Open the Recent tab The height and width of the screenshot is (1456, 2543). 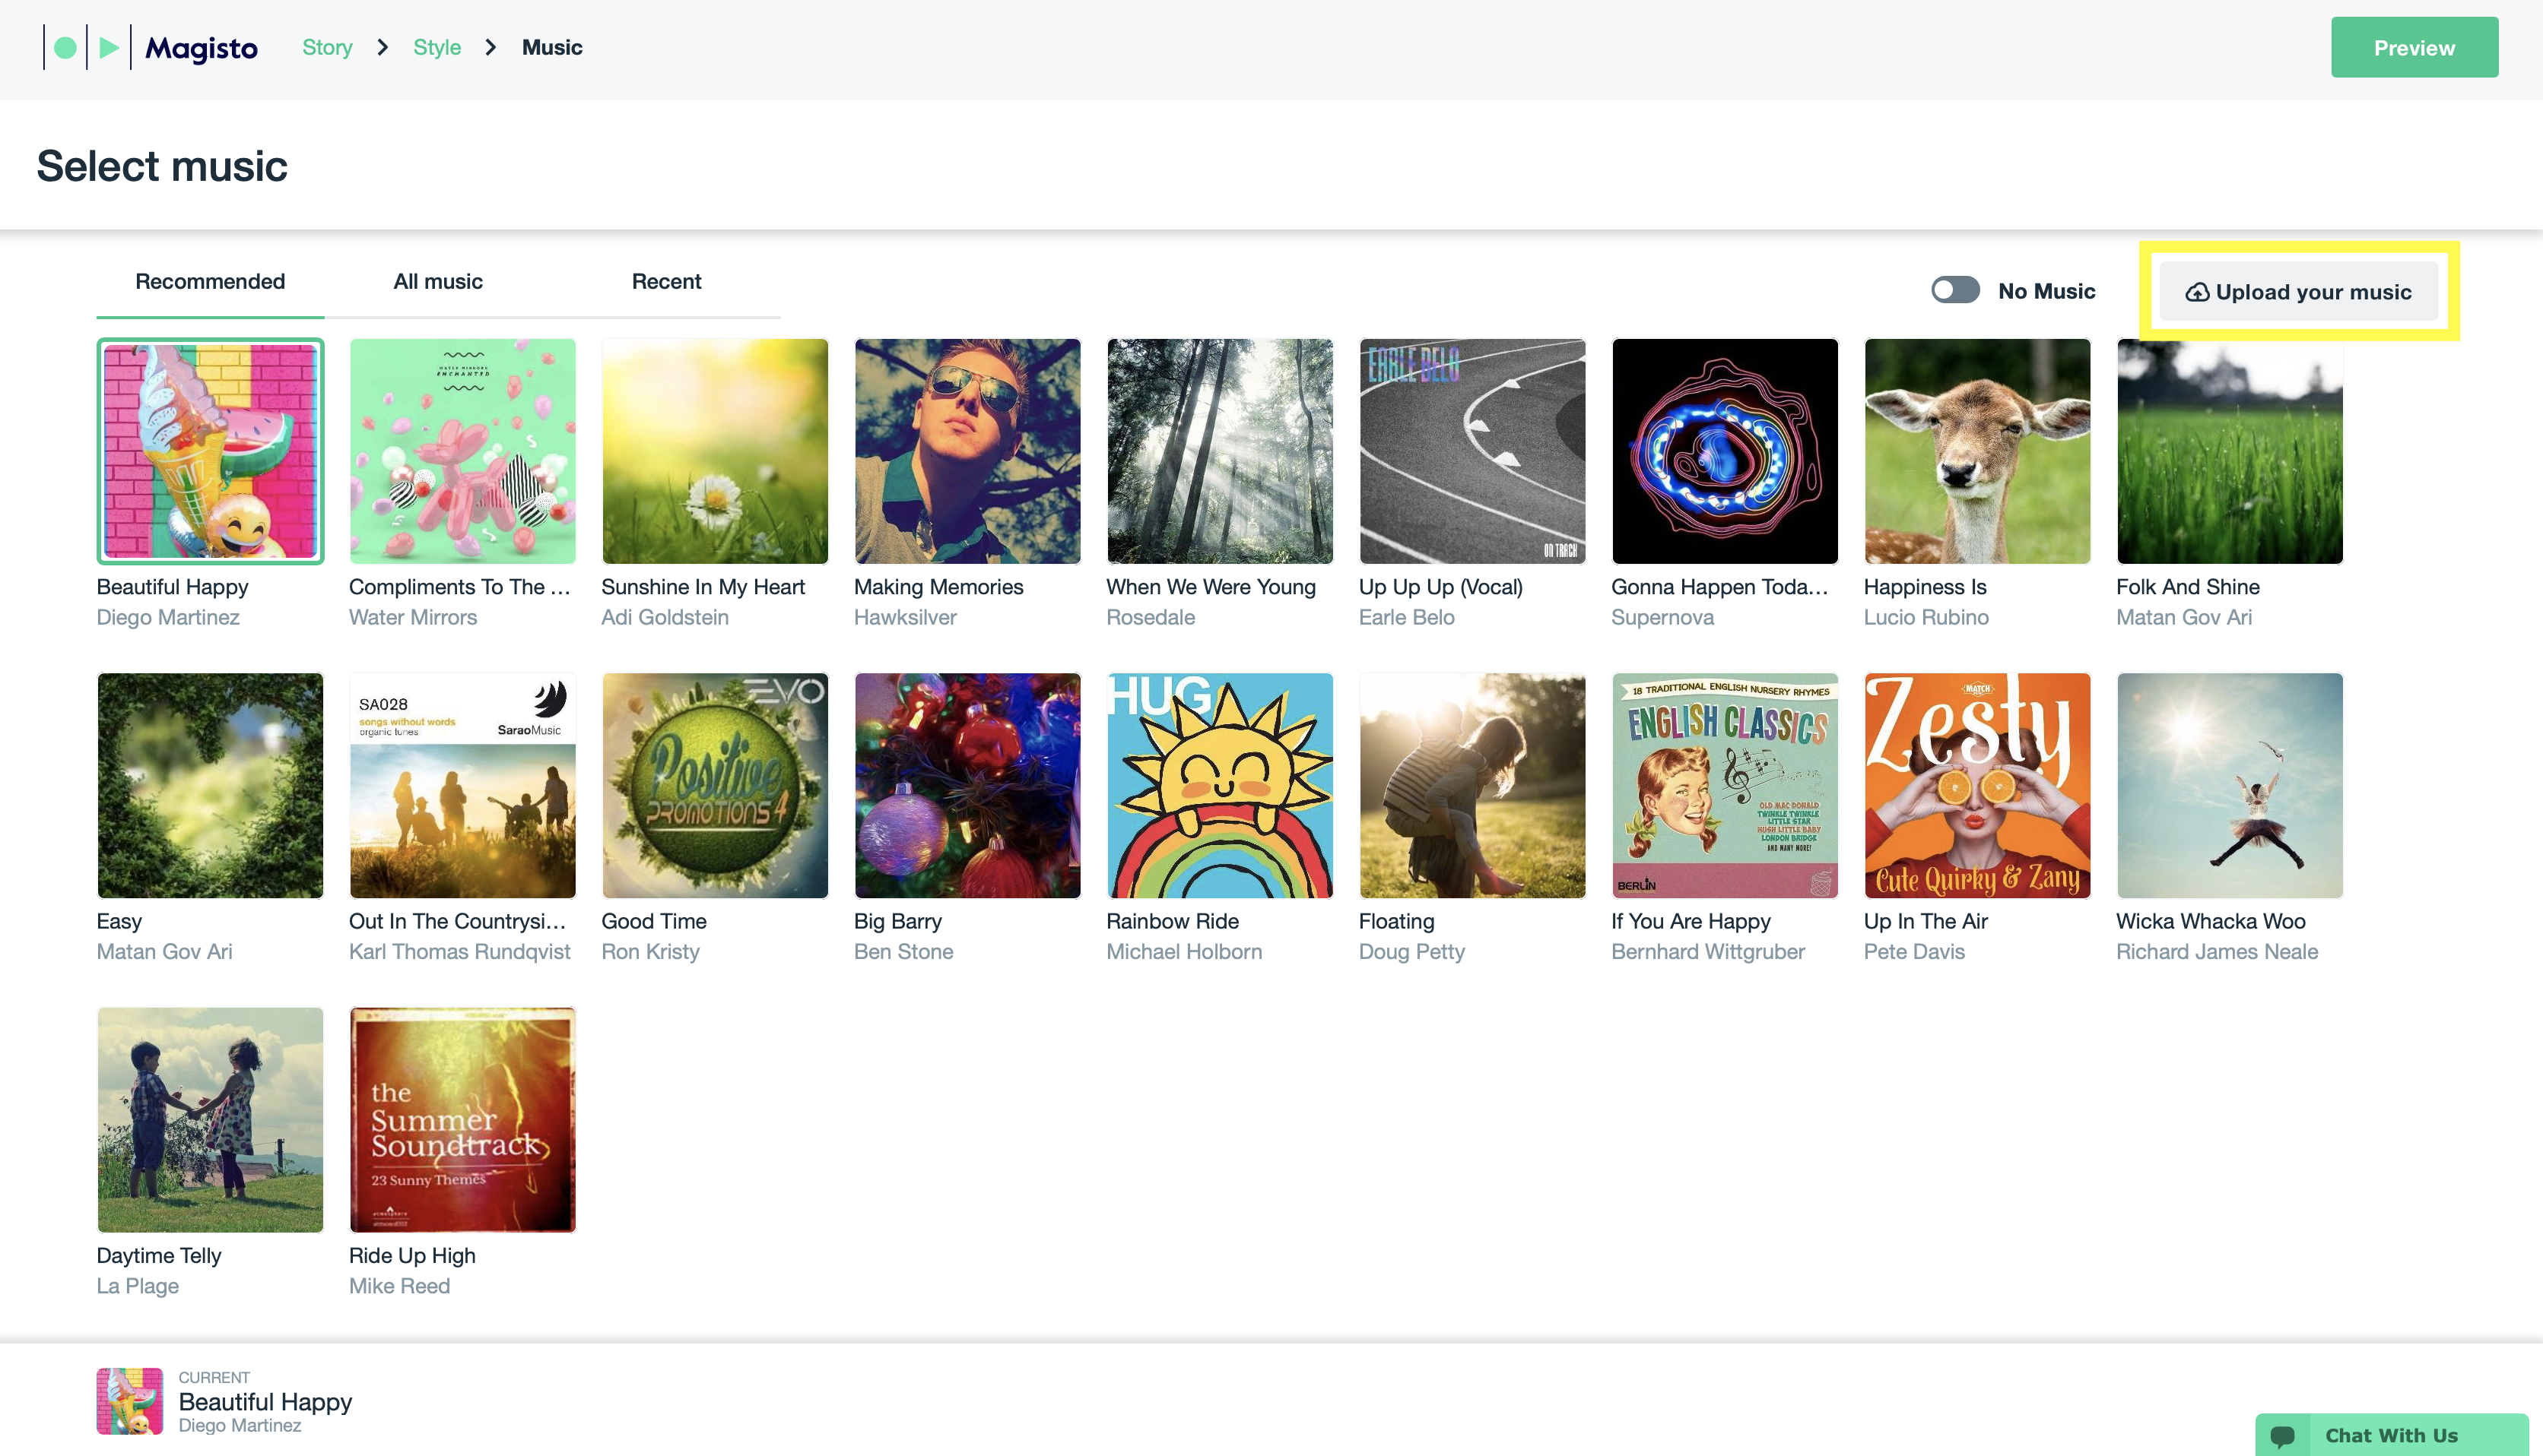[x=666, y=281]
